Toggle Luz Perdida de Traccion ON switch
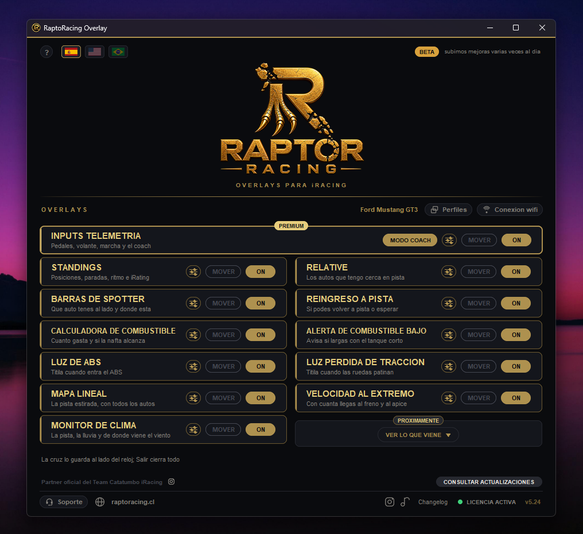 (x=516, y=366)
